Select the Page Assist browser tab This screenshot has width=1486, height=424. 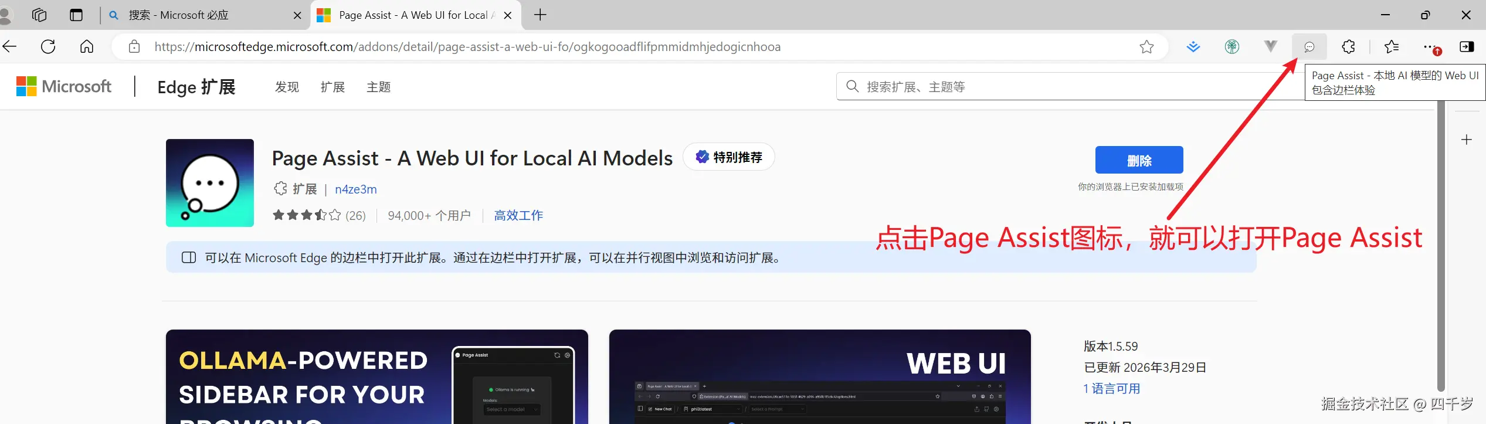coord(415,15)
